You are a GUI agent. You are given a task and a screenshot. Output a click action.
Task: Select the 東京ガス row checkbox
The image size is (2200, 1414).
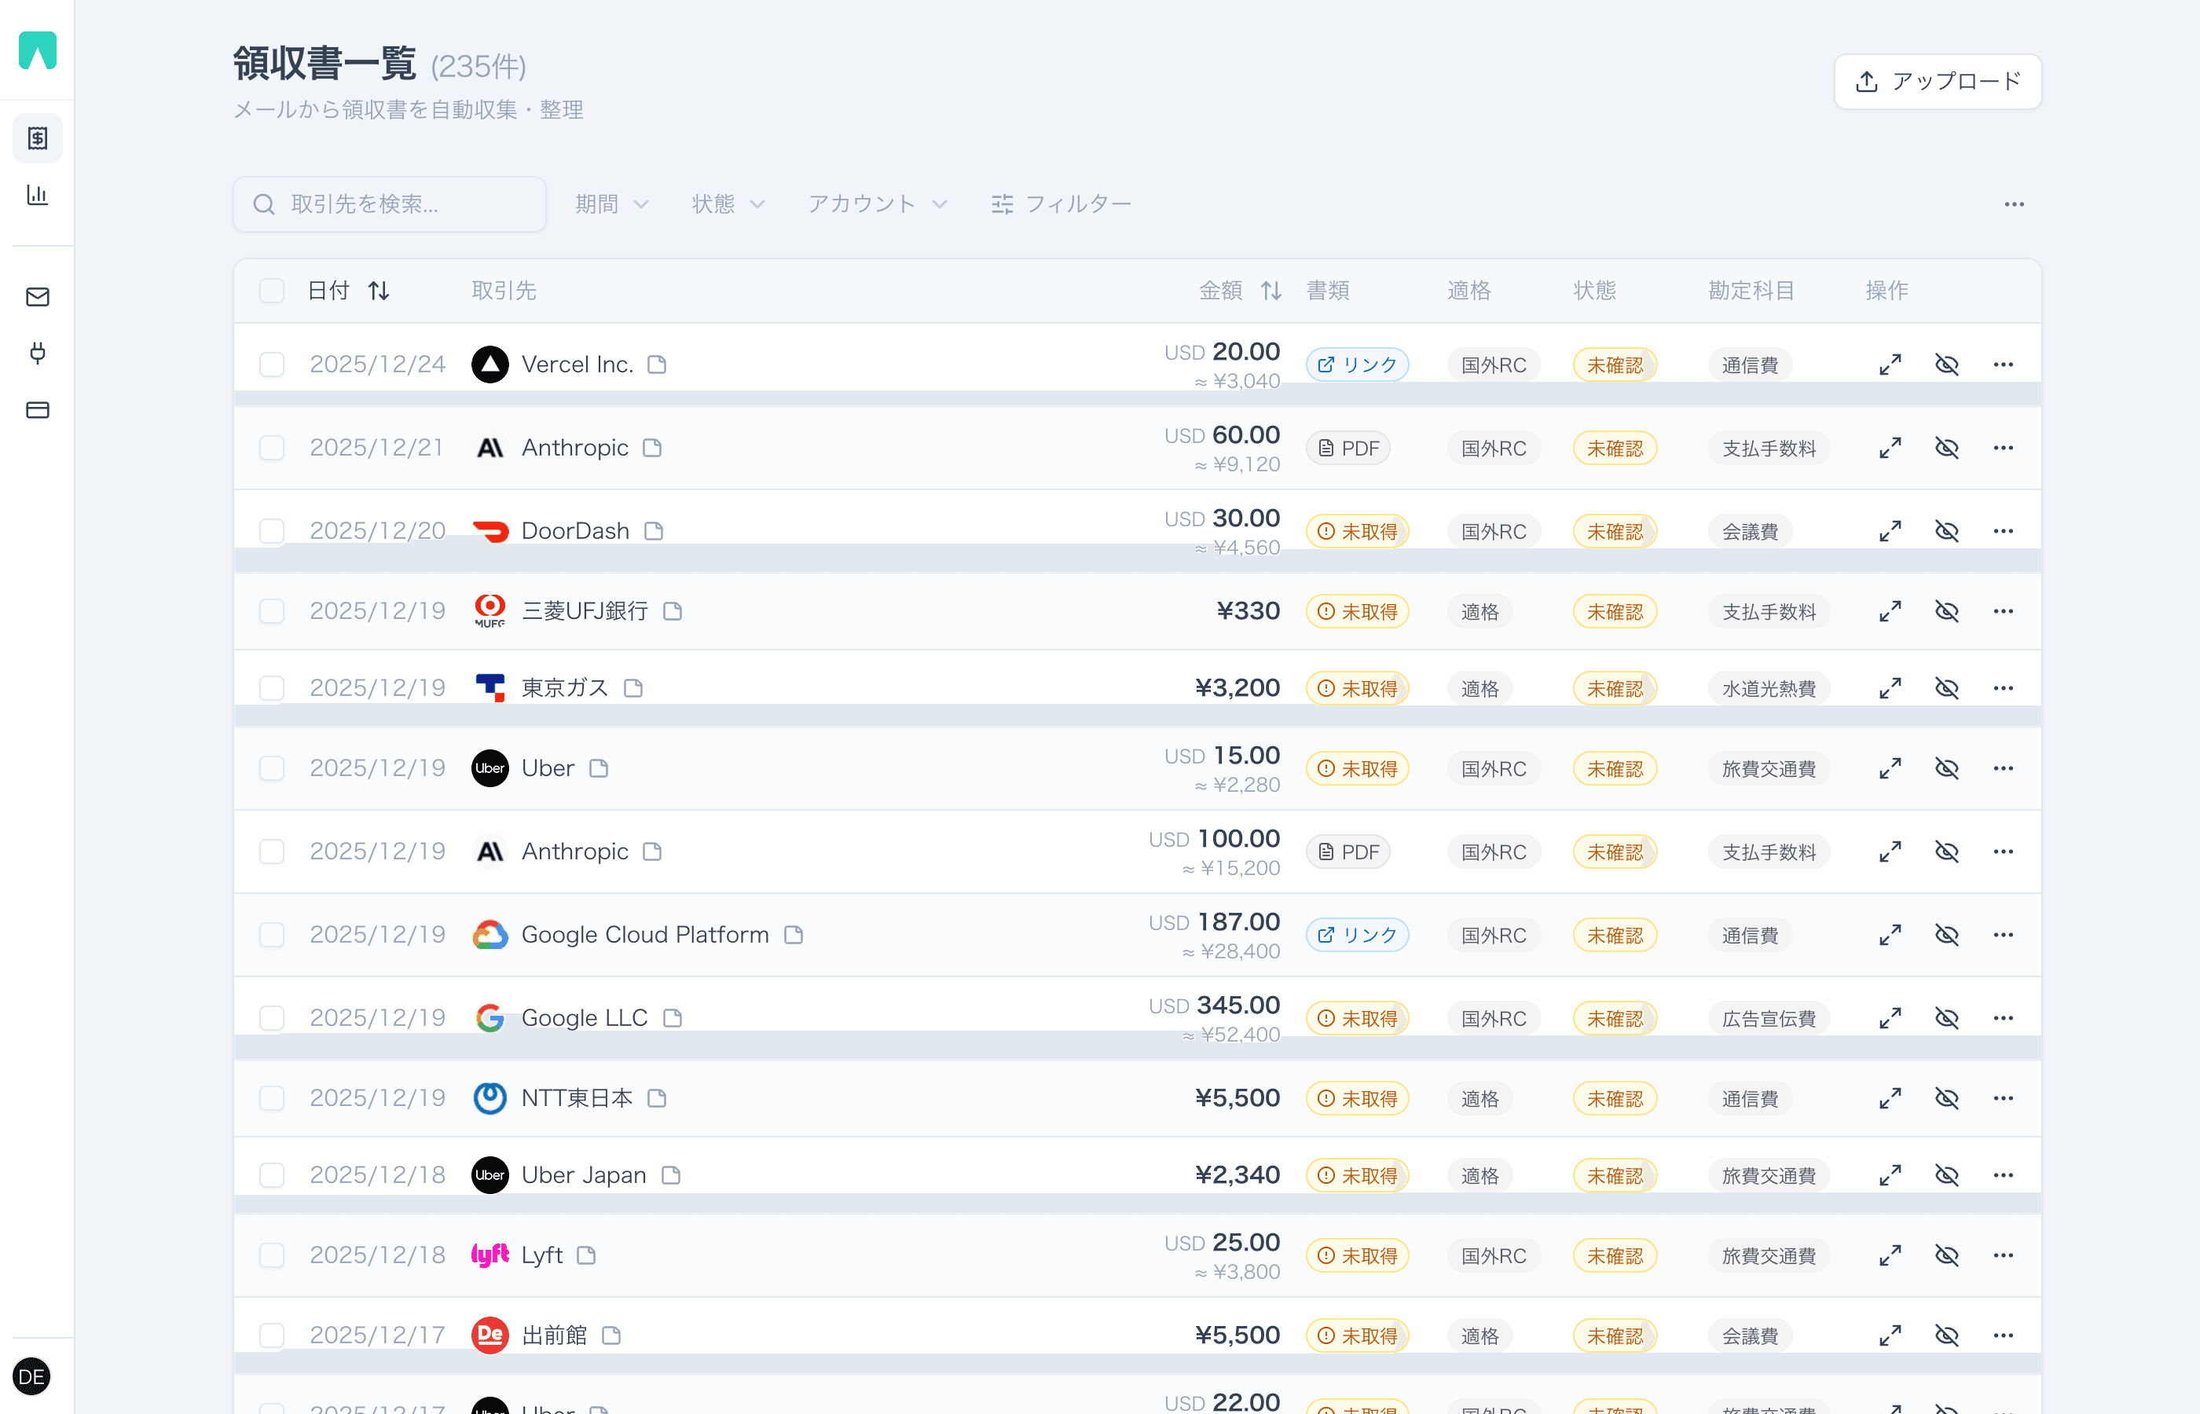click(x=272, y=687)
